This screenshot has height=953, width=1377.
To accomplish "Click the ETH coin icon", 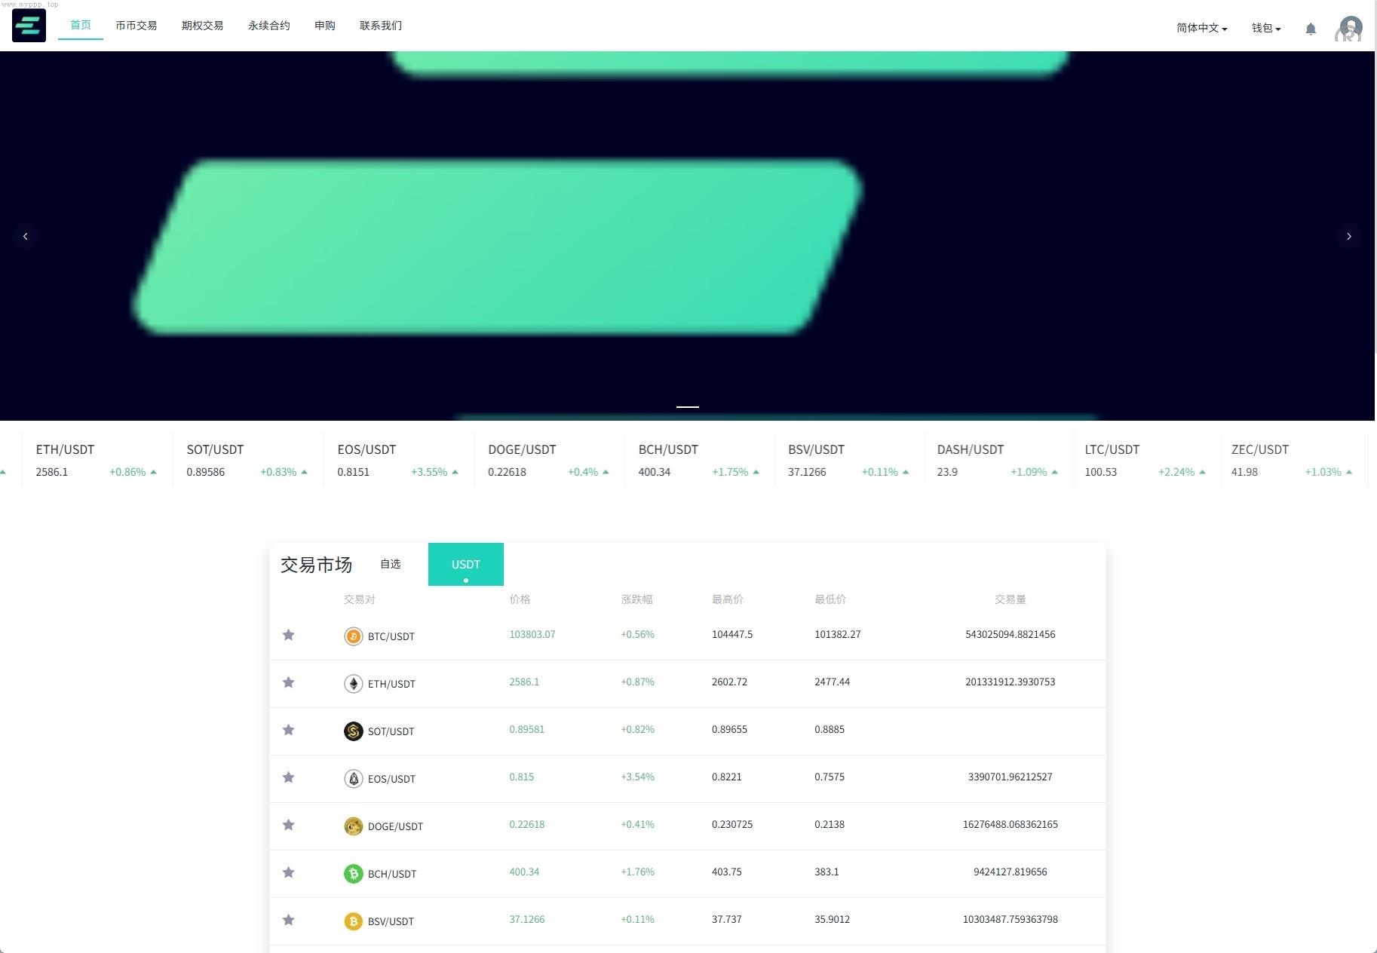I will [353, 684].
